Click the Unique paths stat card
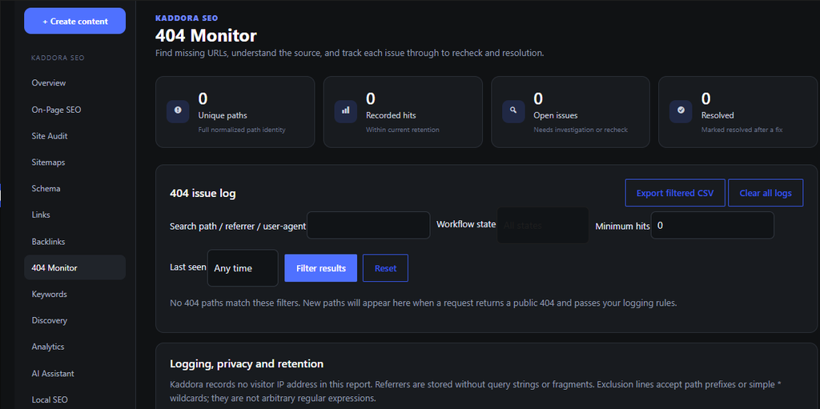 tap(235, 112)
